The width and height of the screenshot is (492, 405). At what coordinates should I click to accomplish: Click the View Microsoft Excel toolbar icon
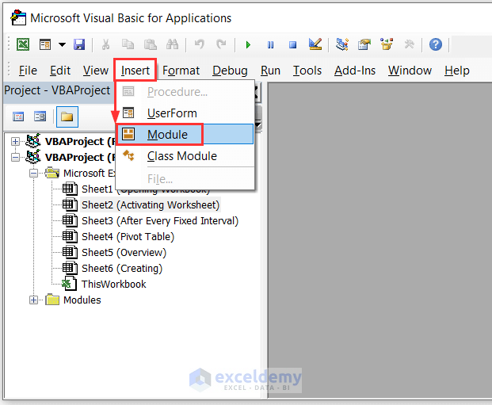[23, 44]
